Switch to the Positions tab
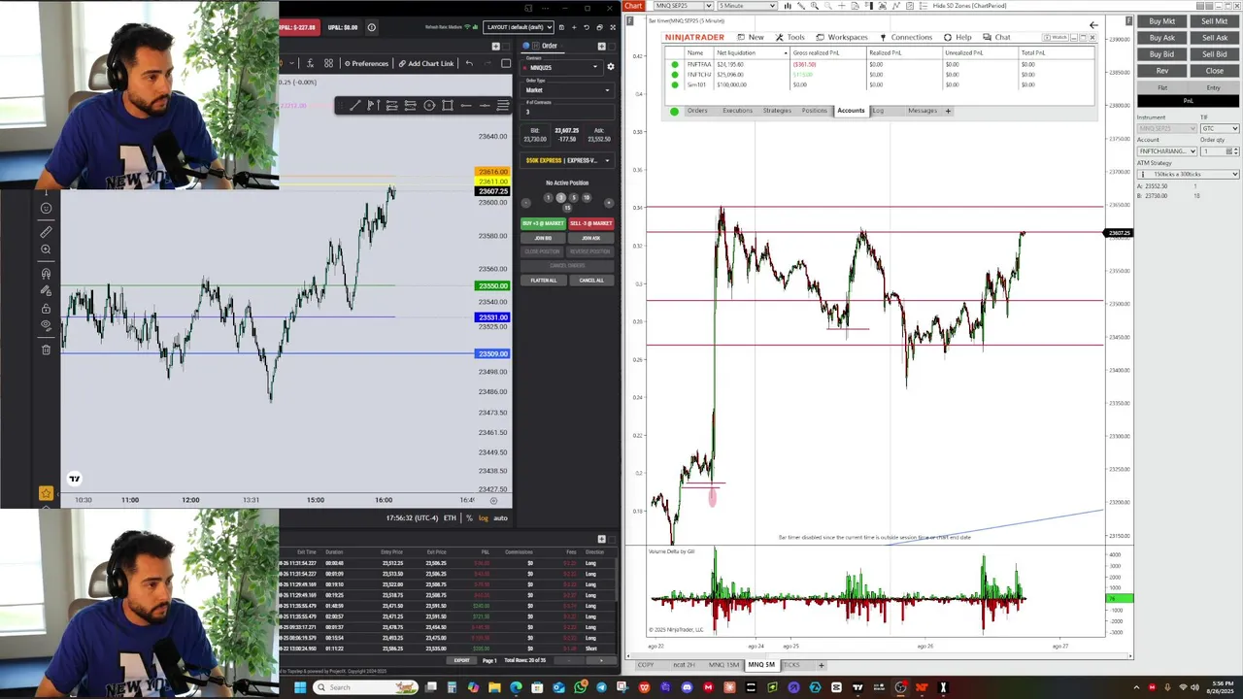Image resolution: width=1243 pixels, height=699 pixels. coord(814,111)
